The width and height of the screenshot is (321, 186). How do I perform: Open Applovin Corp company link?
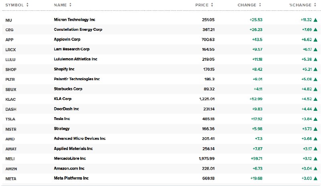point(67,39)
